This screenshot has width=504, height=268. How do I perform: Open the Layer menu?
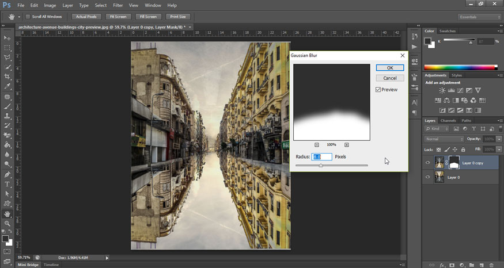67,5
